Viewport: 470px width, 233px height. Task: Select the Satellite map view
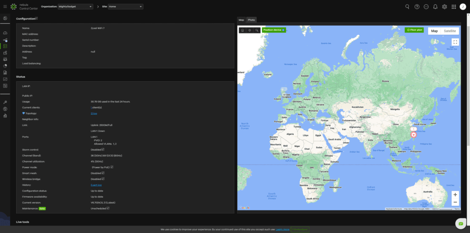(449, 31)
